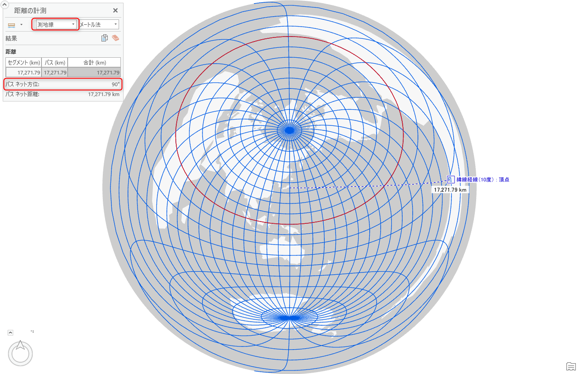Select the segment value 17,271.79 cell
Image resolution: width=579 pixels, height=374 pixels.
coord(23,72)
